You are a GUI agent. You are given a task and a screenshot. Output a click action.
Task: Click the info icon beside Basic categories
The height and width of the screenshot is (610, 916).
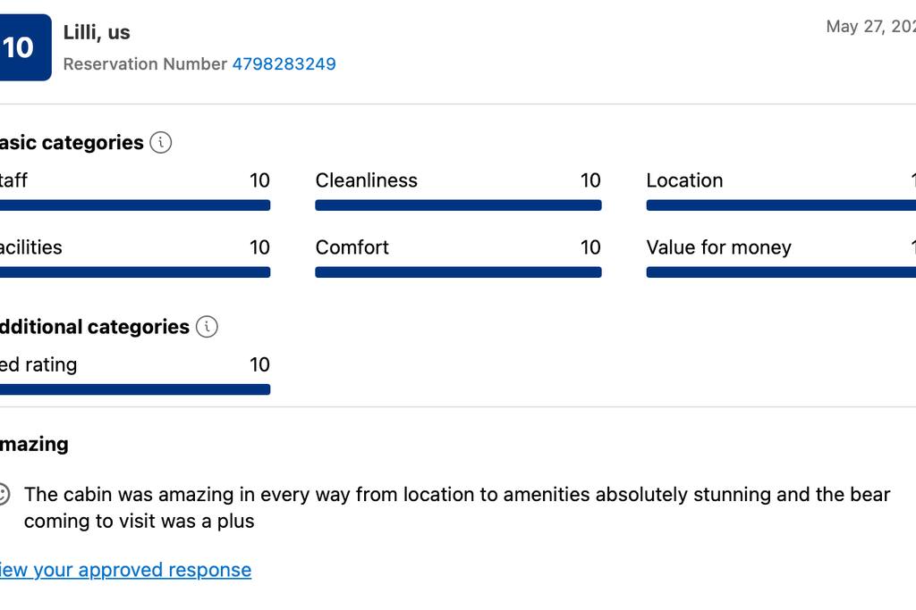click(x=161, y=142)
